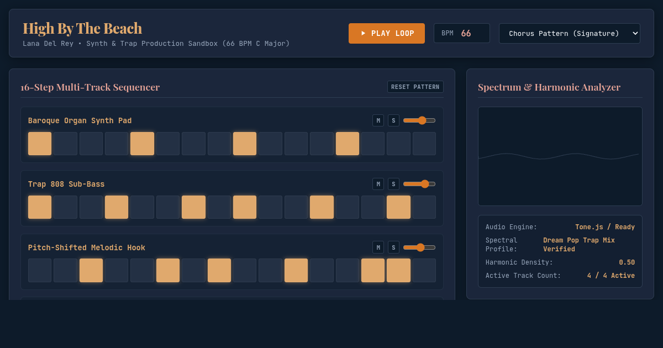Disable step 14 on Pitch-Shifted Melodic Hook

click(373, 271)
